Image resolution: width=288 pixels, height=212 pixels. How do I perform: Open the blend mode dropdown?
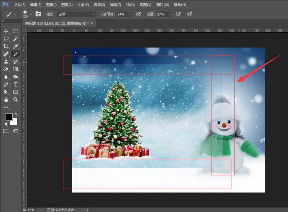(76, 14)
